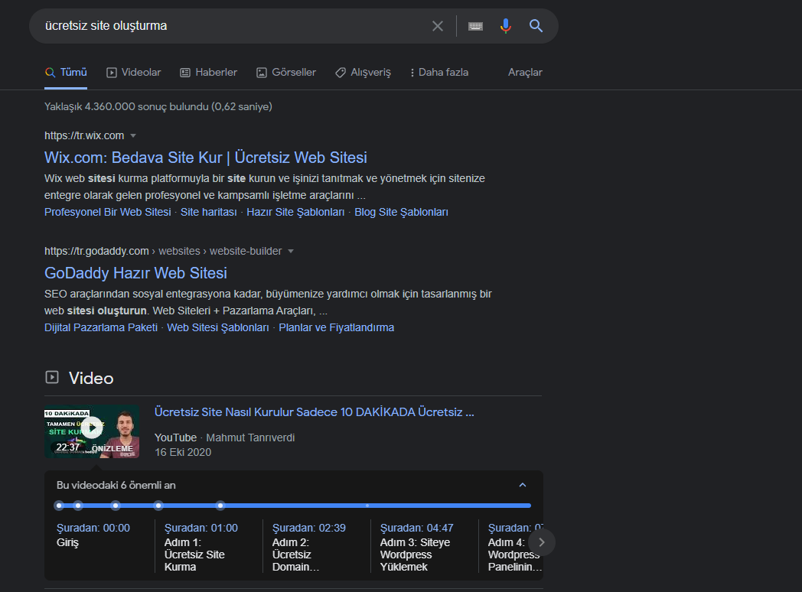
Task: Open the GoDaddy Hazır Web Sitesi result
Action: [135, 273]
